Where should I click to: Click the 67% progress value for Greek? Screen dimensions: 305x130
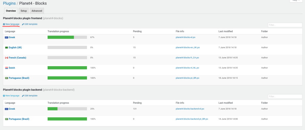click(x=92, y=37)
